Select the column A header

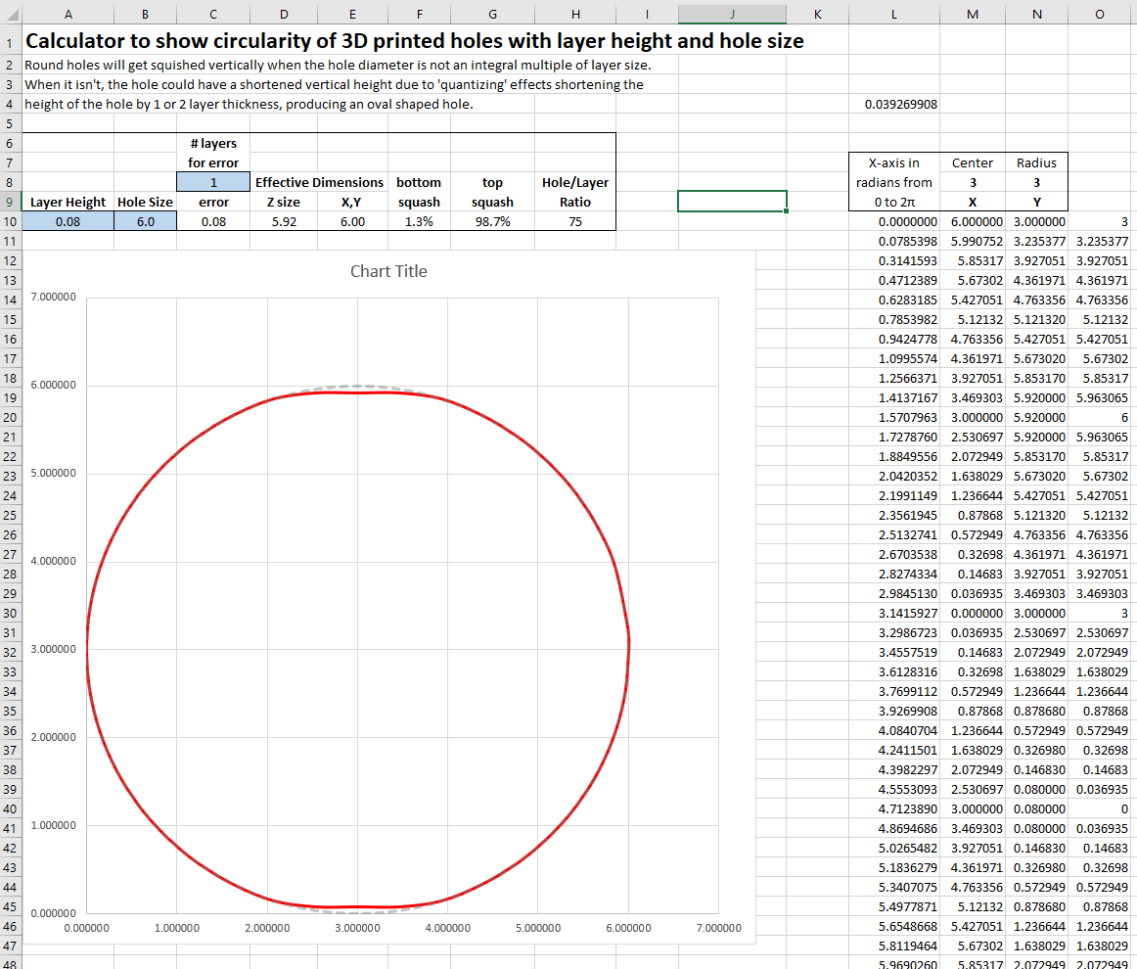[x=68, y=13]
